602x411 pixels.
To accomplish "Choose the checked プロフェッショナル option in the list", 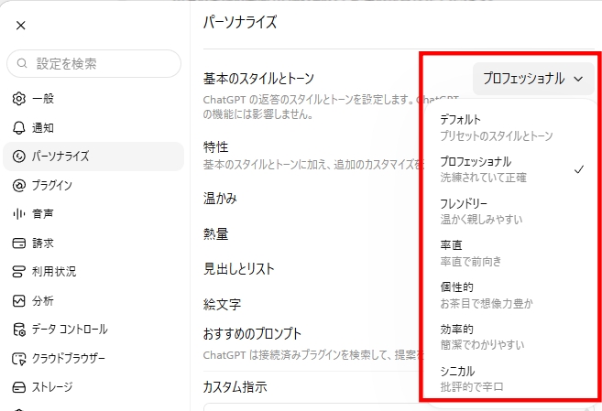I will pos(511,169).
